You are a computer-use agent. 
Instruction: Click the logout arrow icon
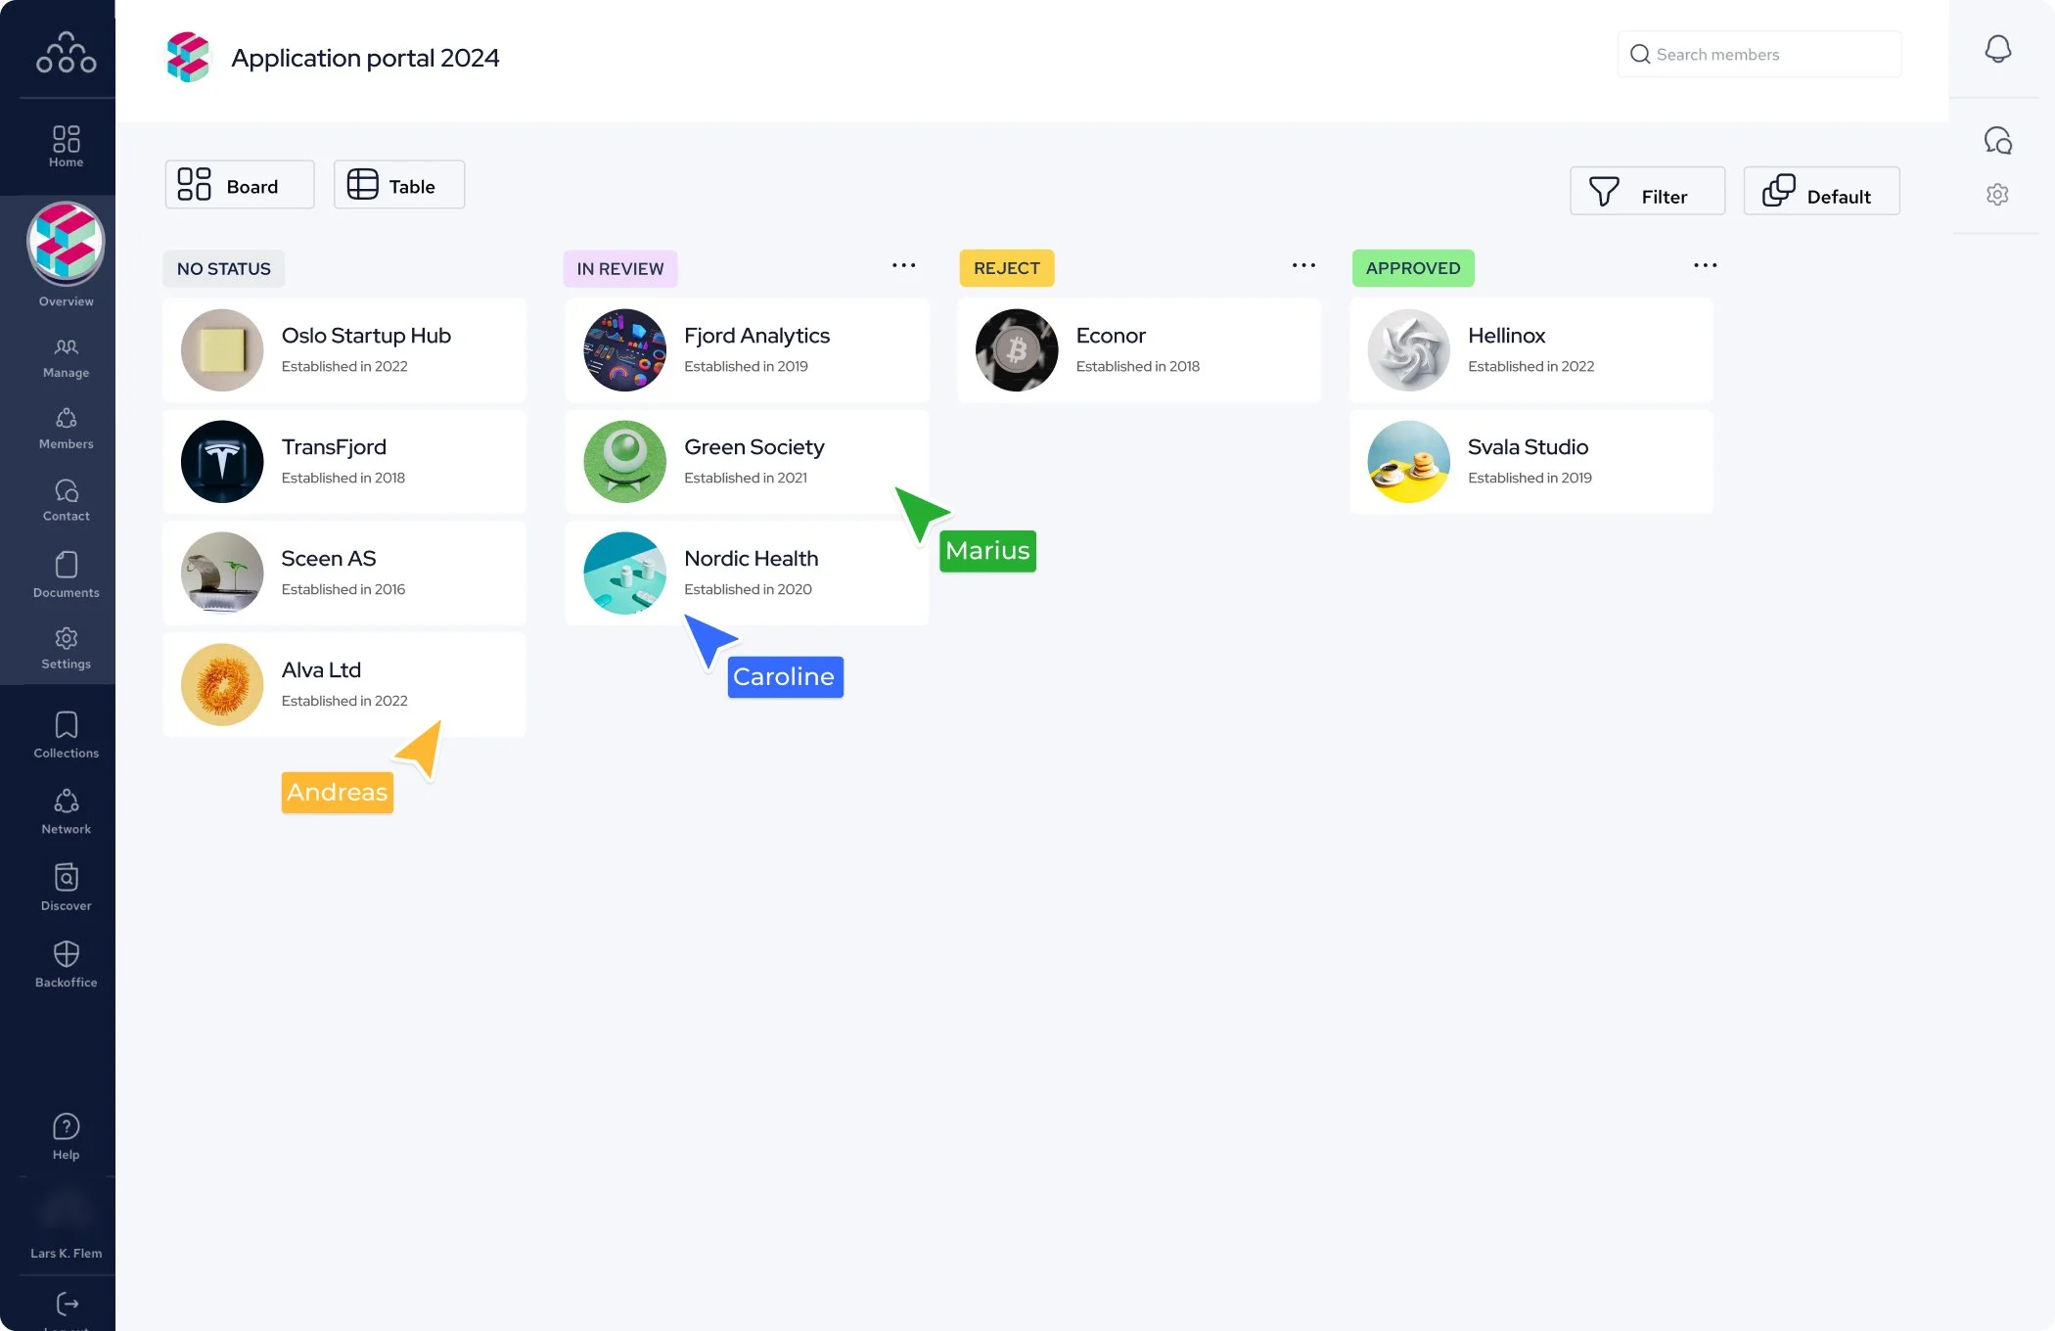(67, 1304)
